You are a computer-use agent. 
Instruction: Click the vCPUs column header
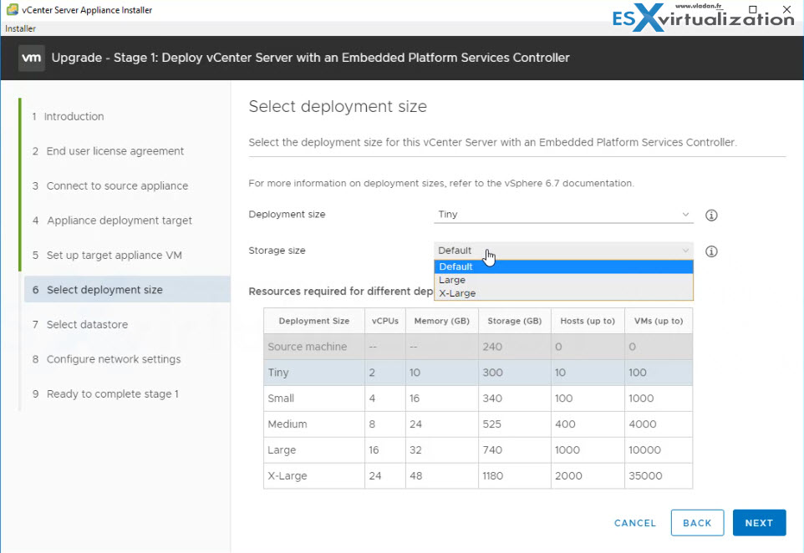coord(385,321)
